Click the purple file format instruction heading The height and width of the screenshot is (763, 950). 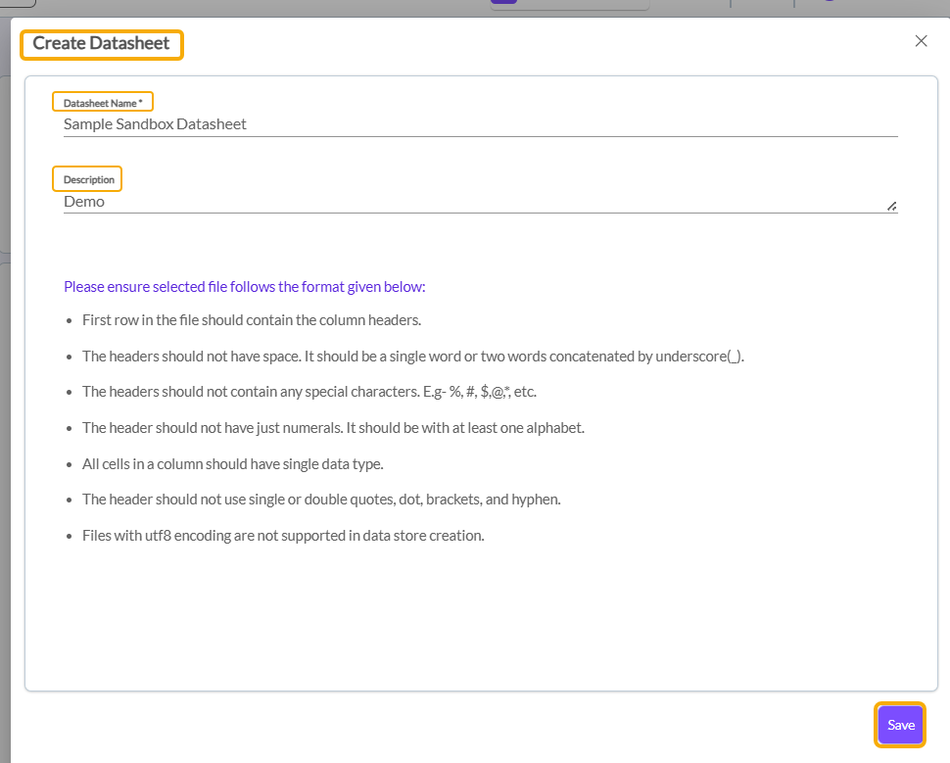tap(245, 287)
